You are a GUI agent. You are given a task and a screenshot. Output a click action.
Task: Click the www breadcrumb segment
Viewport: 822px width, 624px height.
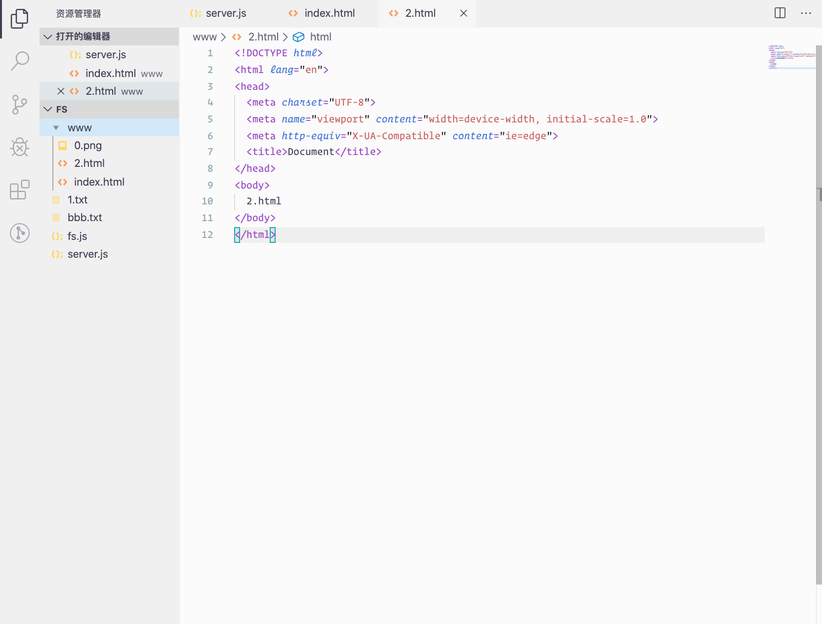(x=205, y=37)
